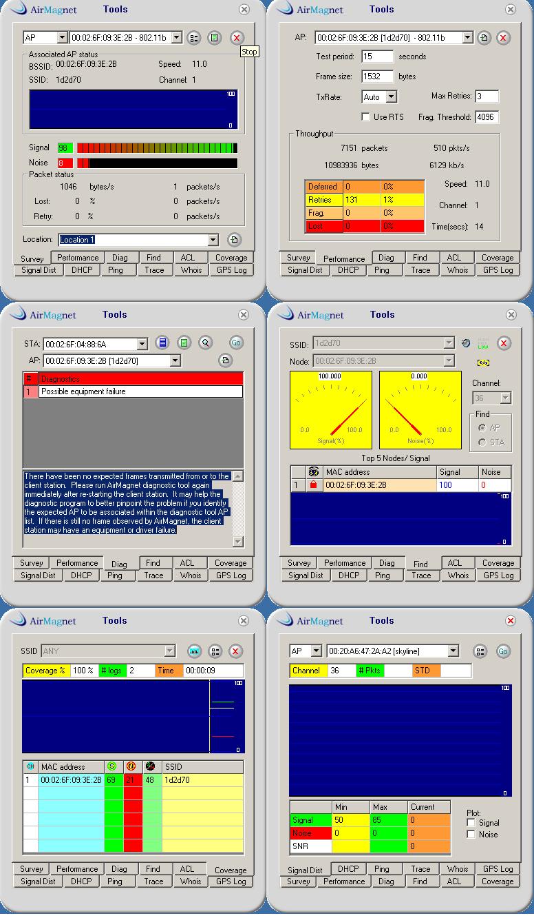Click the orange N noise column icon

[x=131, y=766]
